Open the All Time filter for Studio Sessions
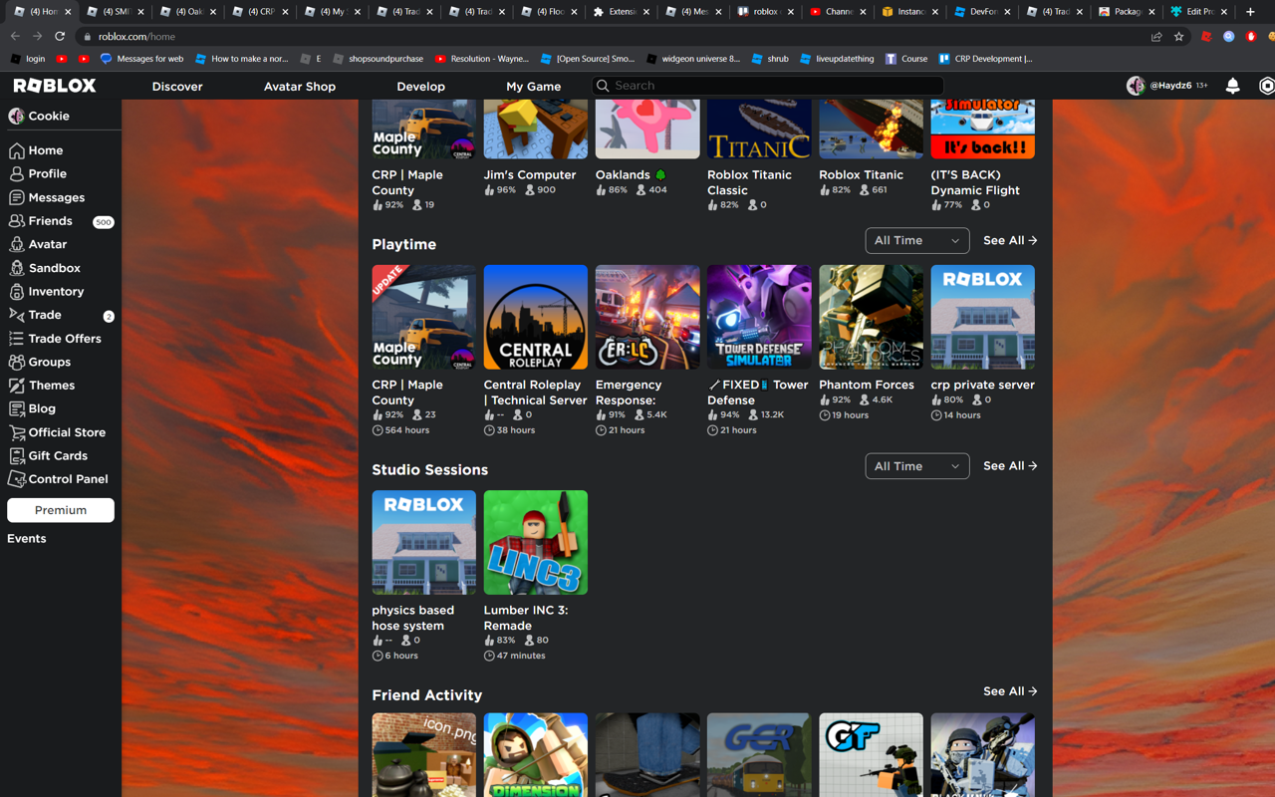The height and width of the screenshot is (797, 1275). [x=916, y=465]
